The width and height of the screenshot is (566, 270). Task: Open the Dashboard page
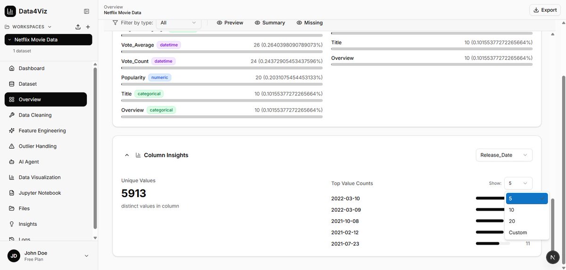coord(46,68)
